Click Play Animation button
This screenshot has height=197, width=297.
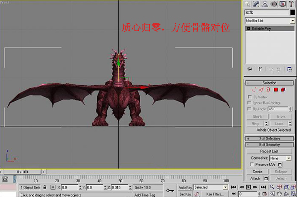248,187
